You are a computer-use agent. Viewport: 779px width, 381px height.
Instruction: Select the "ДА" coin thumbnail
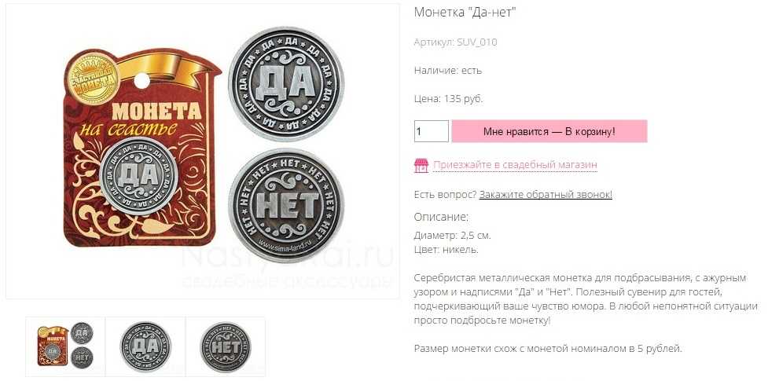[x=145, y=346]
